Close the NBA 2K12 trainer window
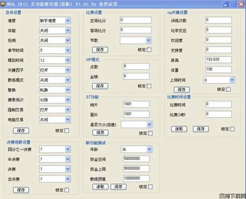 (x=241, y=4)
